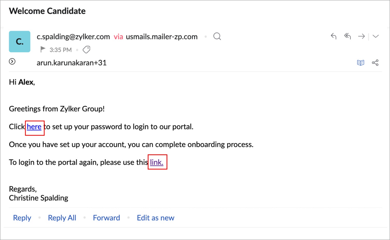Open the more actions chevron dropdown
Viewport: 390px width, 240px height.
tap(376, 36)
